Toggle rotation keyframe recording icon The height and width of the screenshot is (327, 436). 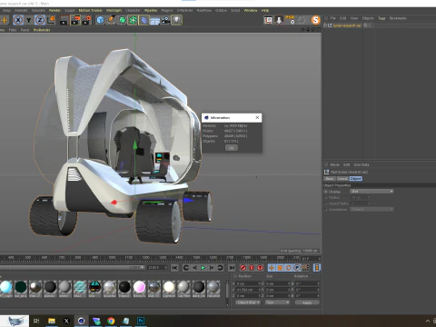pos(289,268)
